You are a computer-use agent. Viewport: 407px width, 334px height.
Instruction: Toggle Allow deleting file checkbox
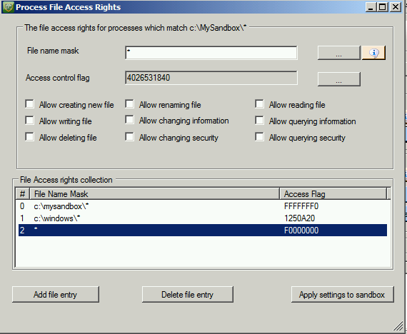29,137
